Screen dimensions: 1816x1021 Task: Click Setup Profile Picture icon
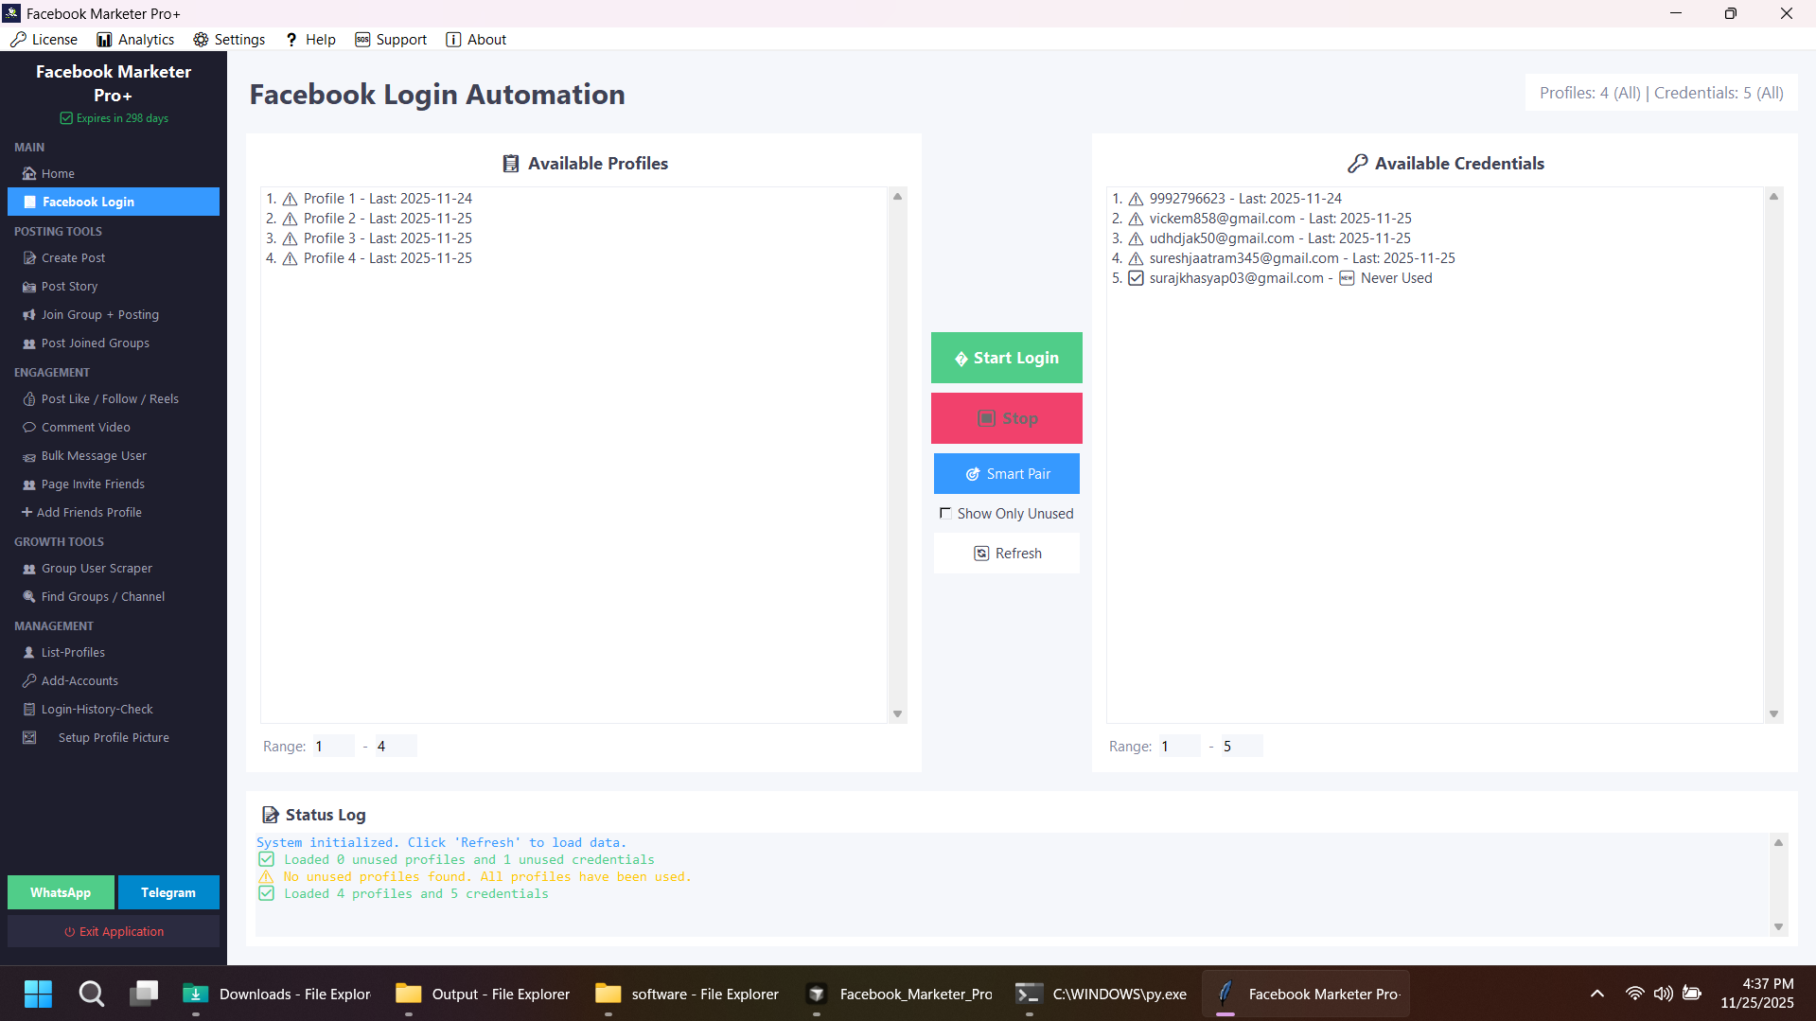pyautogui.click(x=29, y=738)
